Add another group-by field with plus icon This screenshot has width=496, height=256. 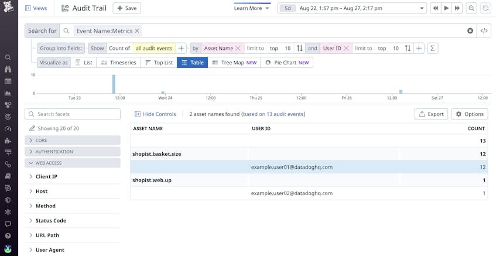coord(419,48)
